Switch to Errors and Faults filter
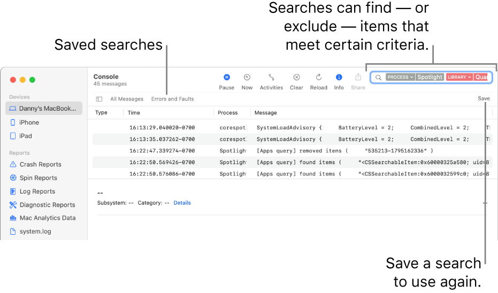Screen dimensions: 498x293 [x=172, y=99]
